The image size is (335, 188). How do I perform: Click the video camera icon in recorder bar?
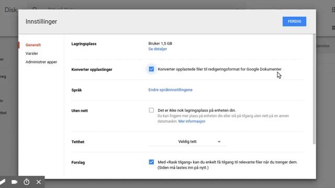pos(14,182)
